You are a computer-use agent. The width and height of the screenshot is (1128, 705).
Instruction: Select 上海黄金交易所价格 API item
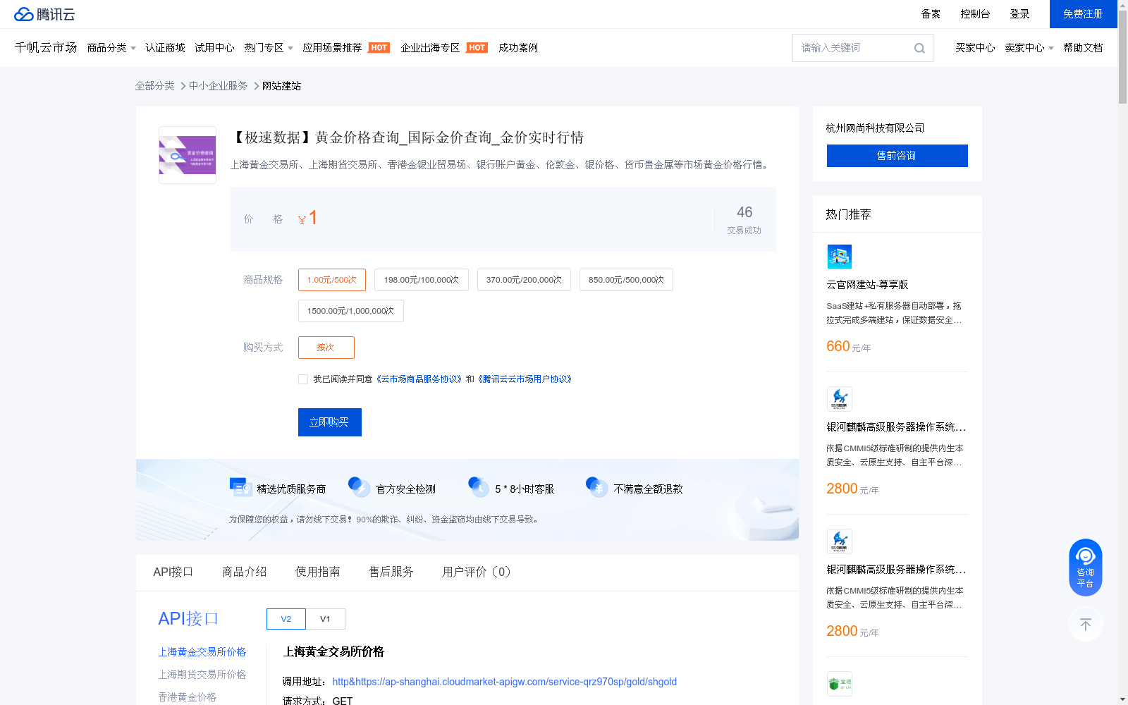pyautogui.click(x=202, y=652)
